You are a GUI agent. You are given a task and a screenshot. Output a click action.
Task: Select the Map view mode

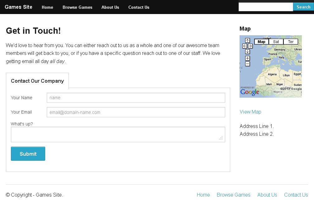tap(261, 41)
